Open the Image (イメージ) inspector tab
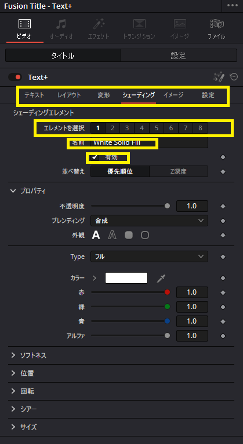 pos(180,29)
